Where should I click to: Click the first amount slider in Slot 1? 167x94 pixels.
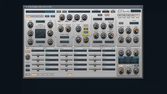tap(38, 55)
